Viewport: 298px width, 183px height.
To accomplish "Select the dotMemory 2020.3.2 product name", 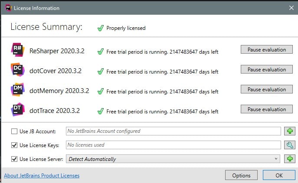I will point(59,91).
